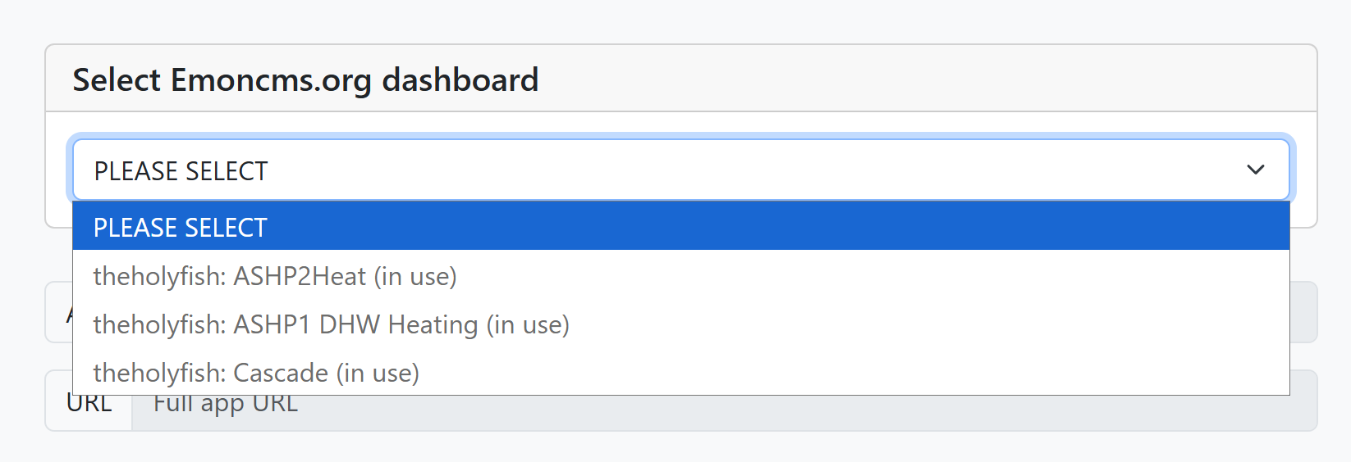Click the dropdown chevron arrow icon
This screenshot has height=462, width=1351.
click(1255, 170)
